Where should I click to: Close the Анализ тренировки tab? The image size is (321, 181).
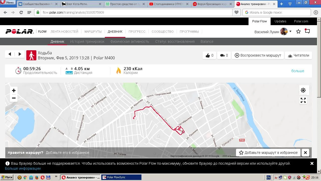tap(274, 4)
